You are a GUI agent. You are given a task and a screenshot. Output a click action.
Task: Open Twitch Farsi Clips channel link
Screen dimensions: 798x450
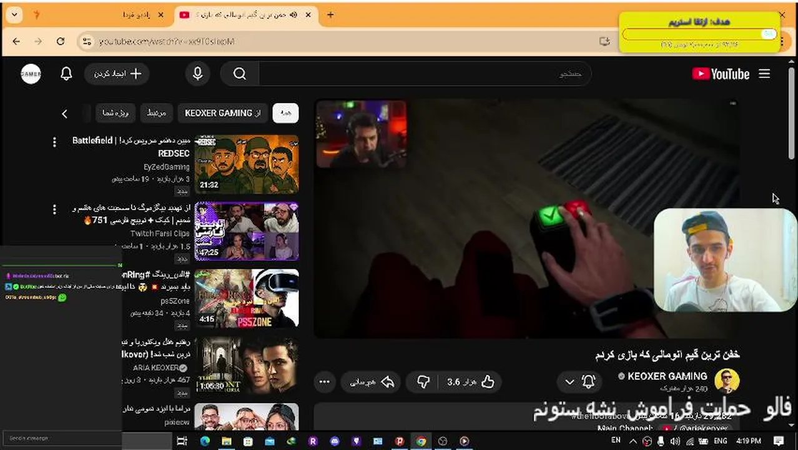click(160, 234)
